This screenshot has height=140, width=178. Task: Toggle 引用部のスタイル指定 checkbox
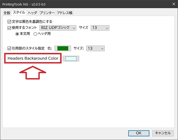9,48
